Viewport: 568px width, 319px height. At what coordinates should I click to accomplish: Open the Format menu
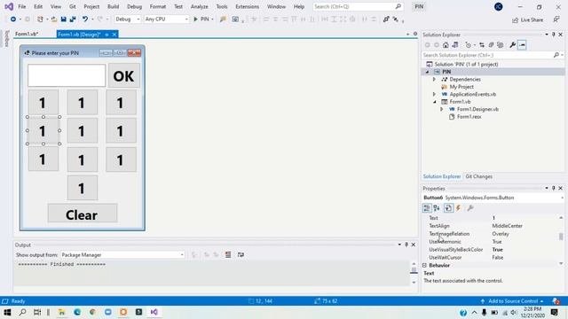tap(158, 6)
